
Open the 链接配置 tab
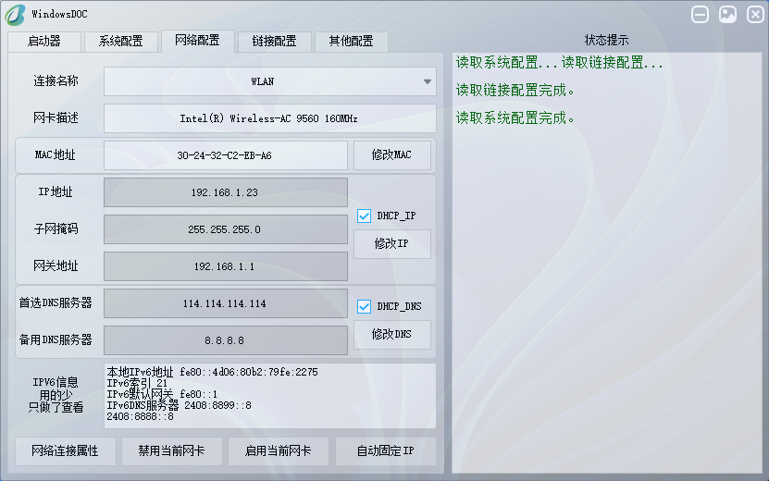click(274, 42)
